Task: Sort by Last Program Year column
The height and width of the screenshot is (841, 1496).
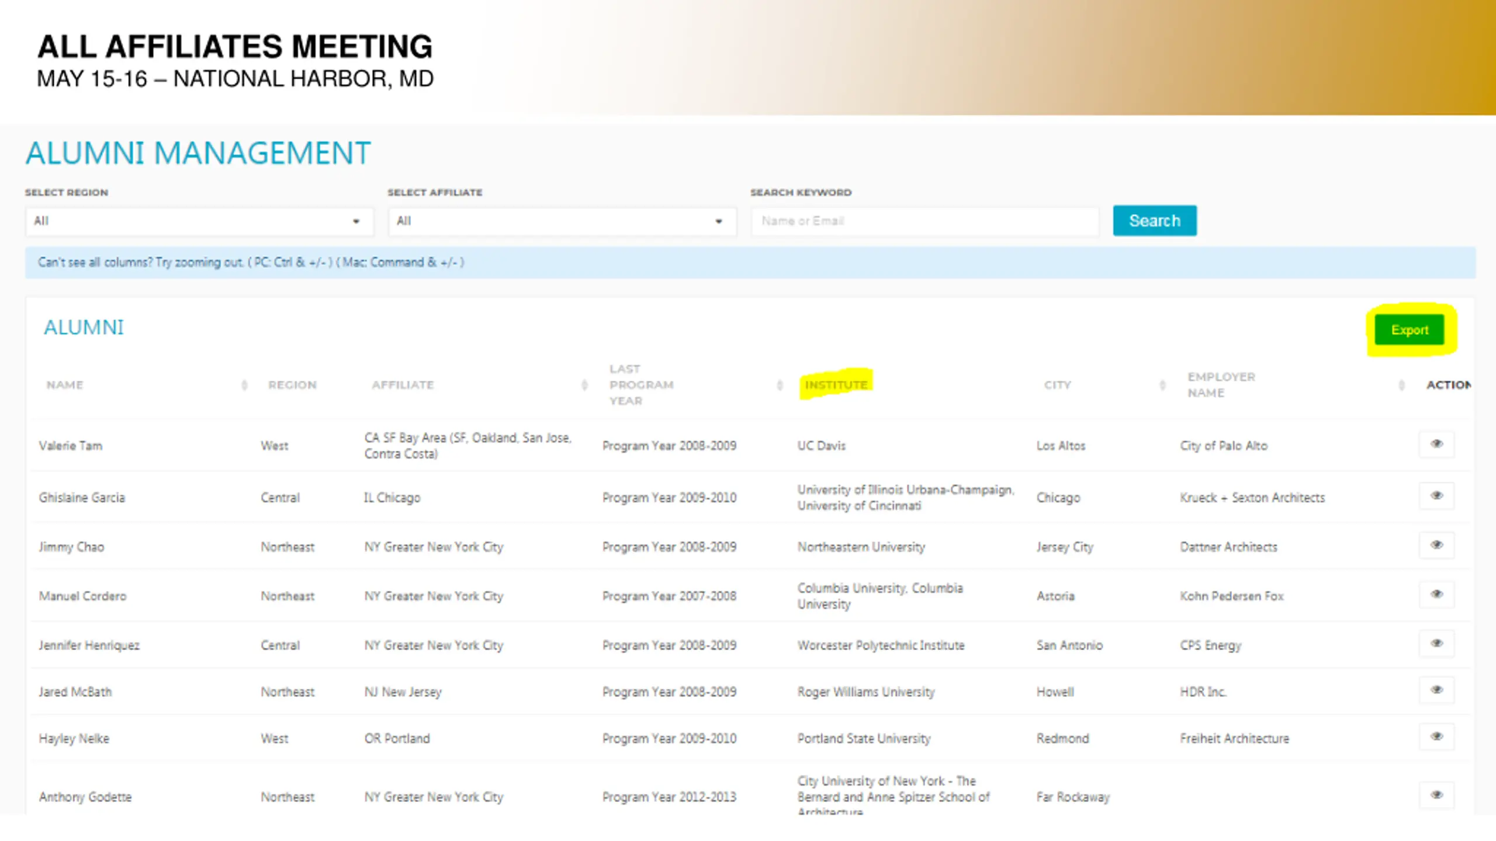Action: point(780,385)
